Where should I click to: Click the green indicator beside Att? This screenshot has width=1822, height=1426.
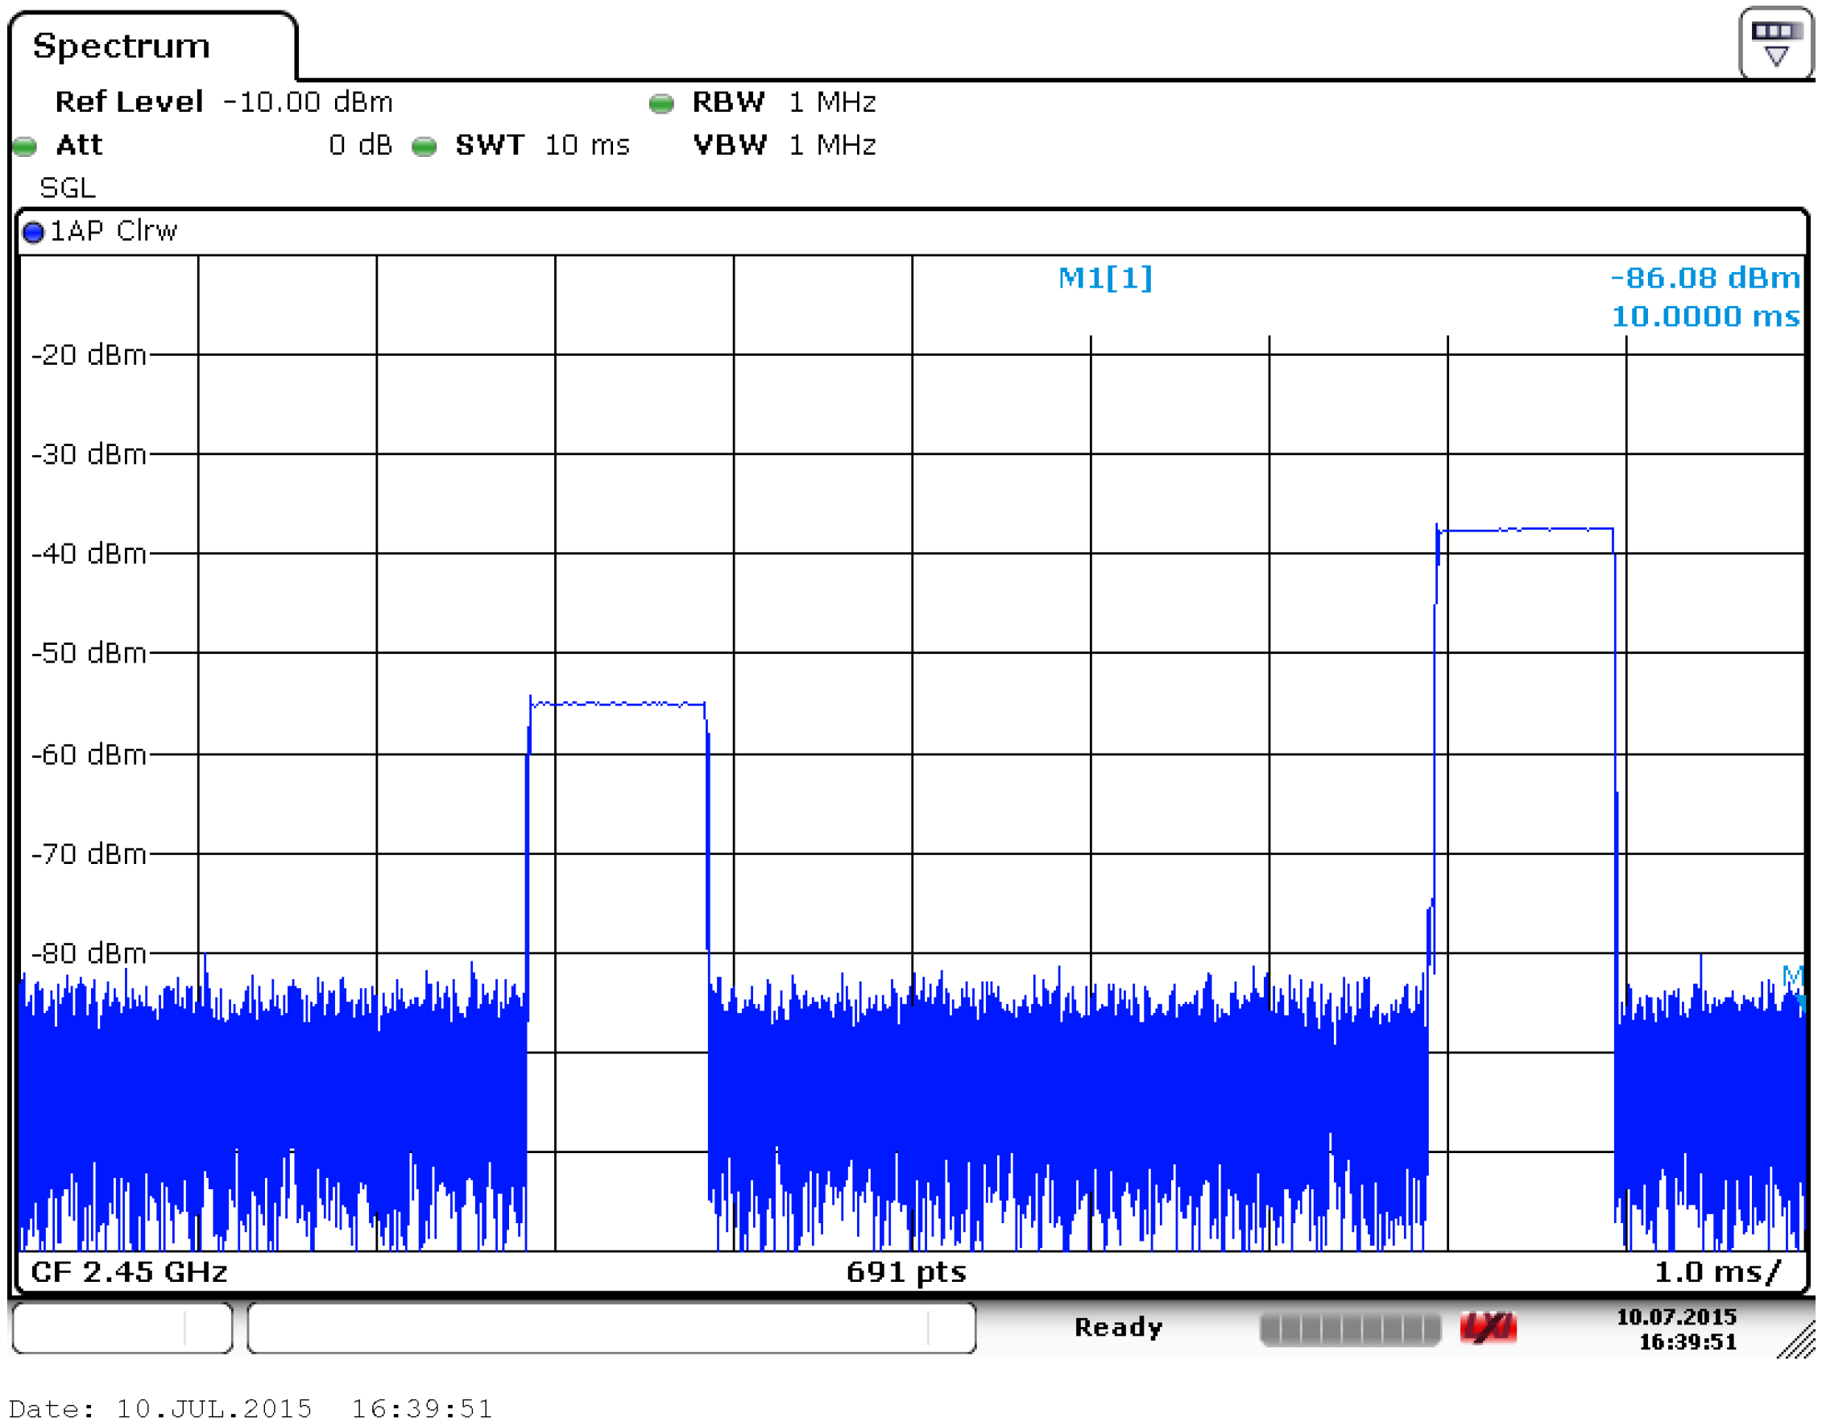tap(25, 147)
